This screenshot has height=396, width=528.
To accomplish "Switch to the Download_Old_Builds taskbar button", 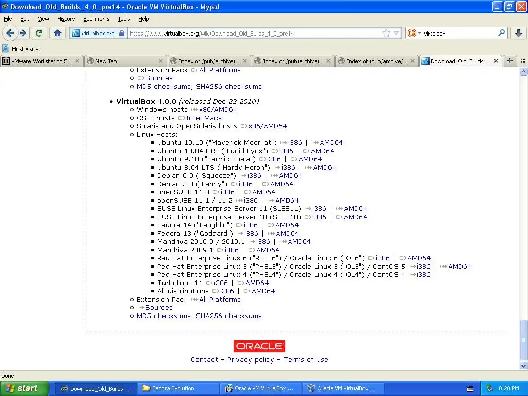I will 95,389.
